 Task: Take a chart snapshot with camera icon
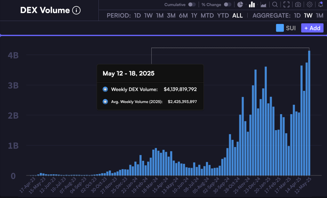click(x=298, y=5)
